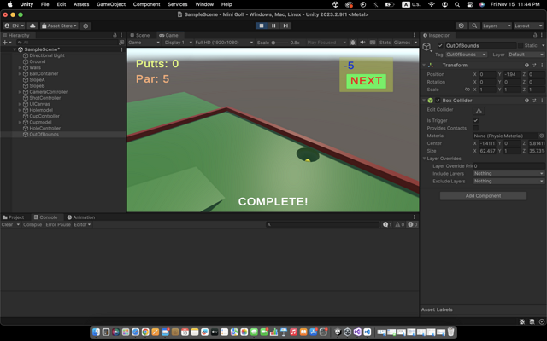547x341 pixels.
Task: Open GameObject icon picker in Inspector
Action: (x=427, y=47)
